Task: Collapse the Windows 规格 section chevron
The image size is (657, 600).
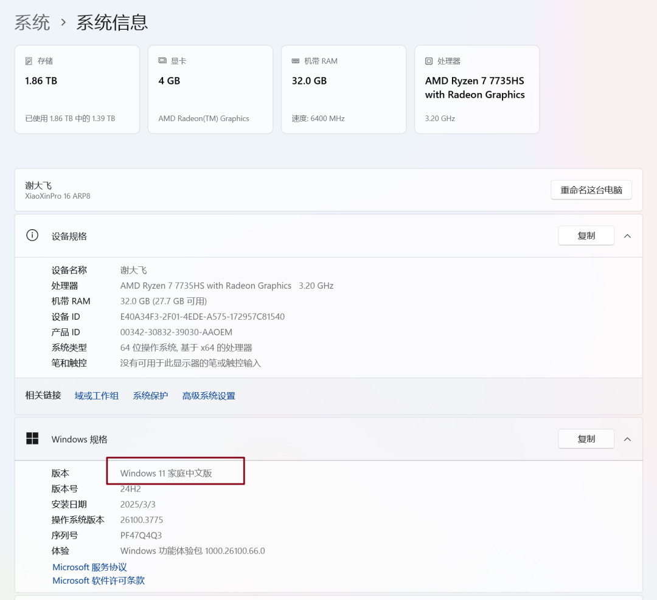Action: click(x=627, y=439)
